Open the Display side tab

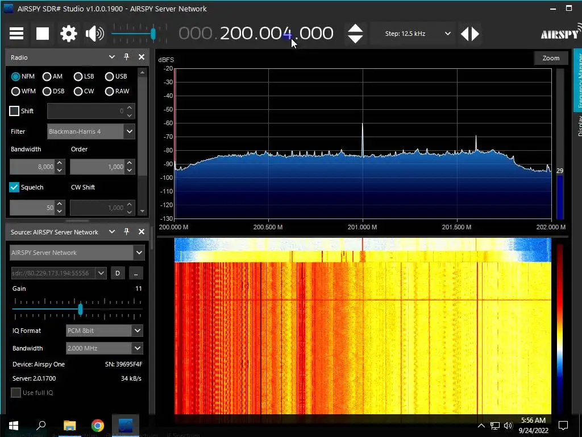[x=578, y=125]
